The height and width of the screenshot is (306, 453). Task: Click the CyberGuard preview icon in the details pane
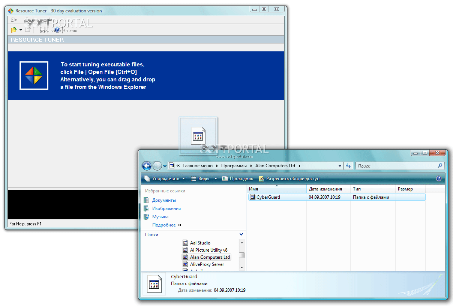pos(154,284)
